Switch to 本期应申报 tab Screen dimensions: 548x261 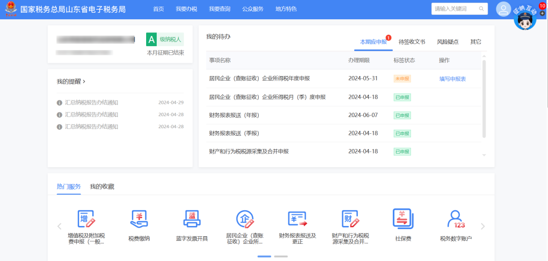tap(373, 42)
